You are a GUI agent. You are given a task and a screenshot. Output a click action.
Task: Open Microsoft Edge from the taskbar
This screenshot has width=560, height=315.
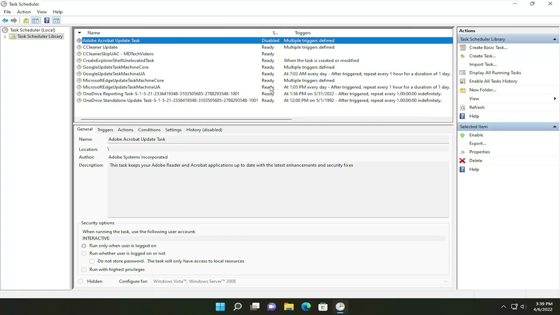click(x=306, y=307)
